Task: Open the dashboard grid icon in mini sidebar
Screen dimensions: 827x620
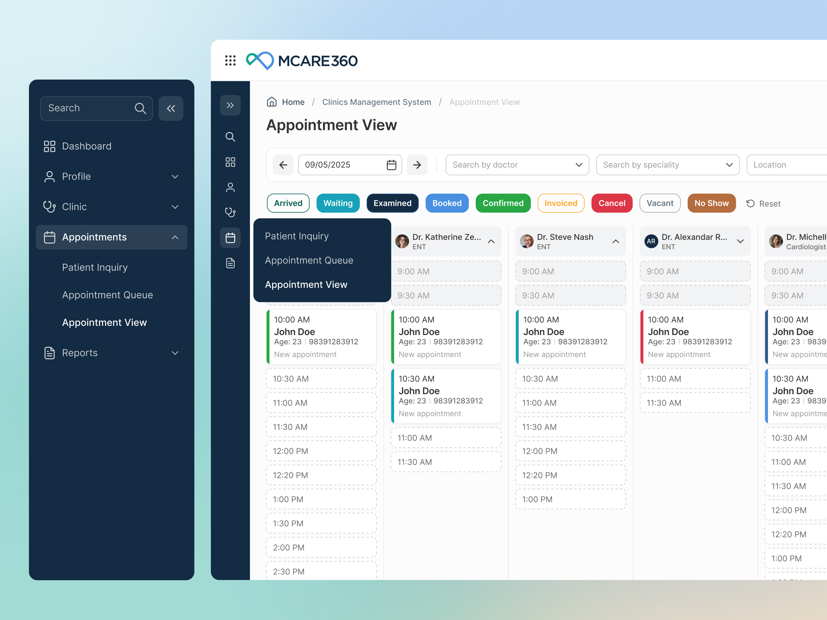Action: tap(230, 162)
